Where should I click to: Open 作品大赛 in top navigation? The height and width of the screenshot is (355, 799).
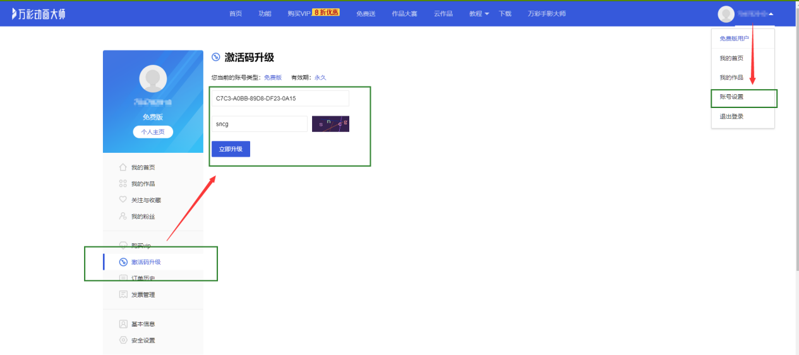[404, 14]
